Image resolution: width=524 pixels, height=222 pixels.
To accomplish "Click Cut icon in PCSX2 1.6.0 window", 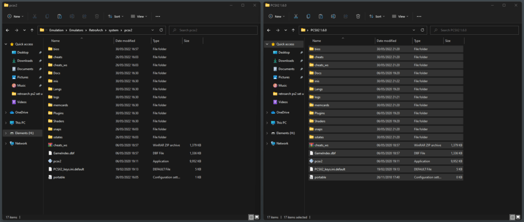I will coord(296,16).
